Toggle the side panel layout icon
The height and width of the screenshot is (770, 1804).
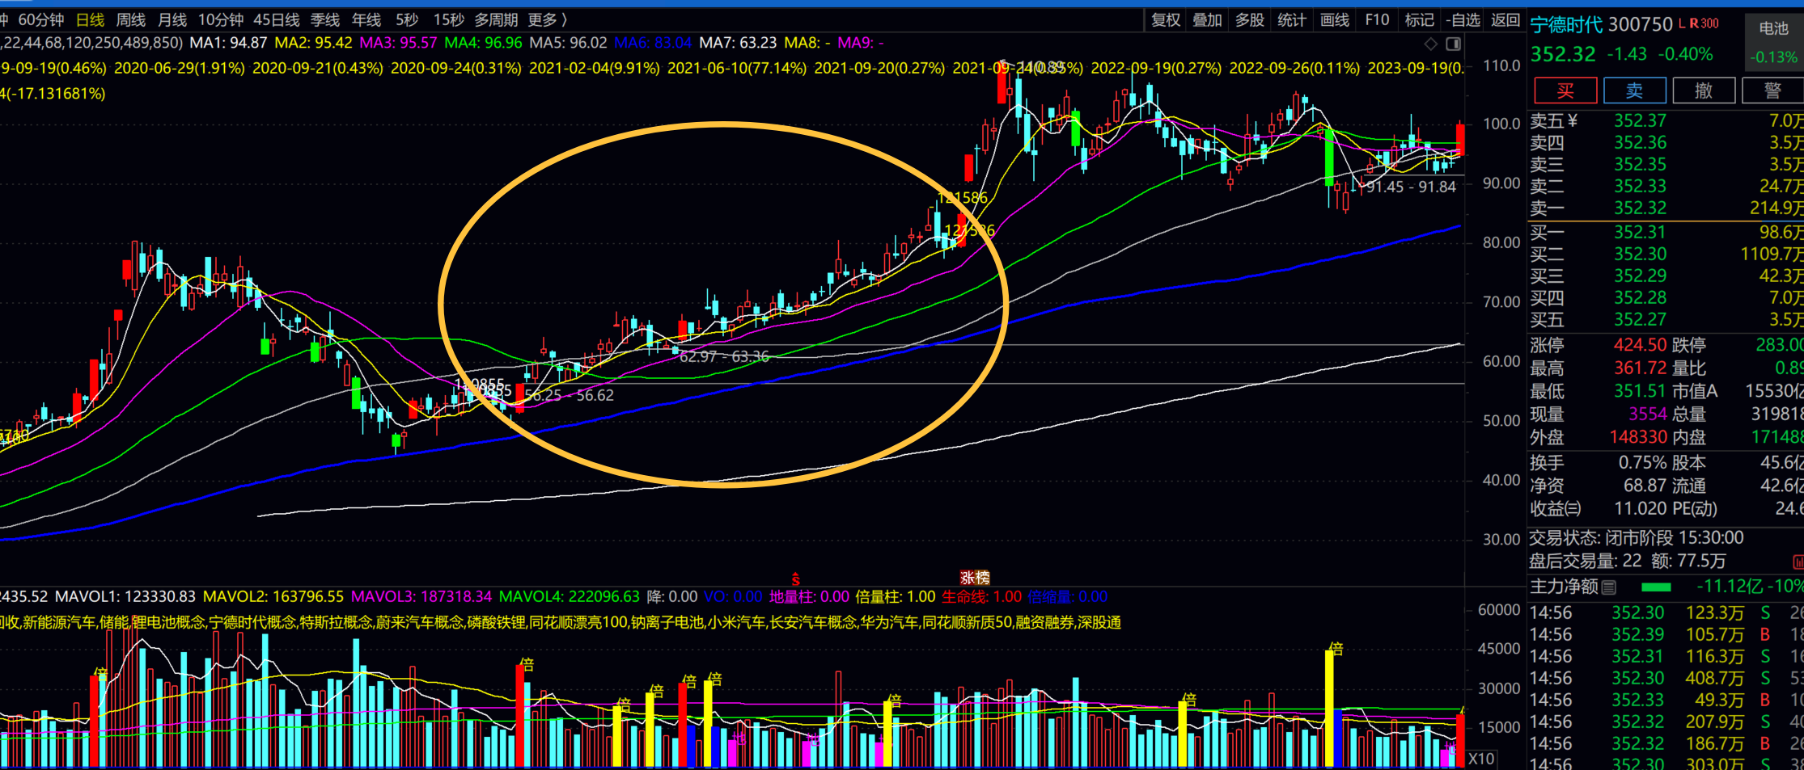pos(1453,44)
